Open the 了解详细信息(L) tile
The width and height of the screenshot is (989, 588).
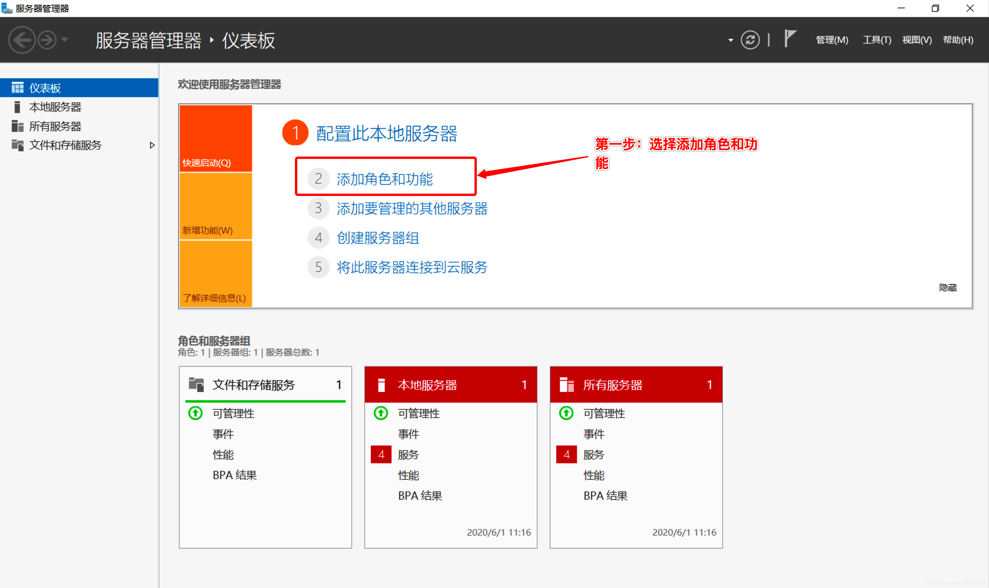click(x=215, y=273)
